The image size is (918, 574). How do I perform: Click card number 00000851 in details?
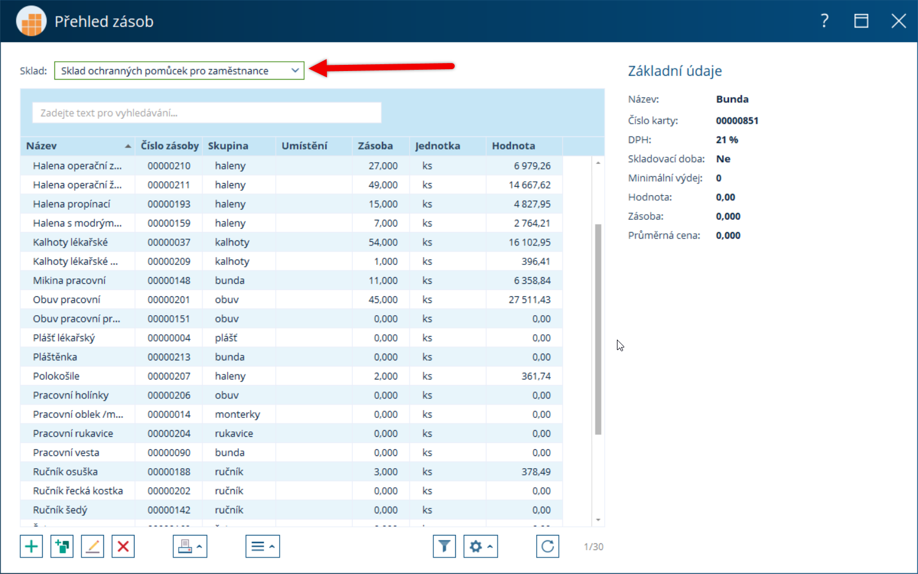[x=737, y=121]
